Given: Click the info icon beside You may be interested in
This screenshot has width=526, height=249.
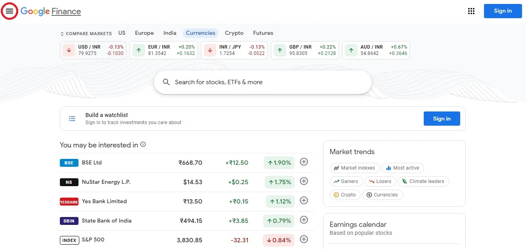Looking at the screenshot, I should (143, 145).
